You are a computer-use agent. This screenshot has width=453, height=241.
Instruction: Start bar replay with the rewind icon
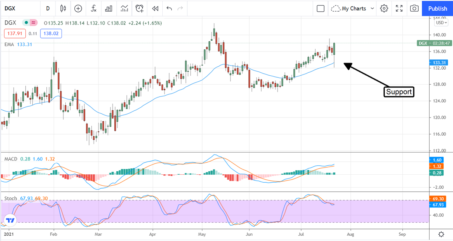coord(155,8)
